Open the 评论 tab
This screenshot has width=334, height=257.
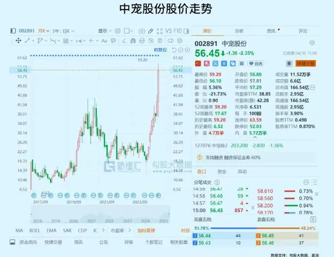[x=303, y=31]
